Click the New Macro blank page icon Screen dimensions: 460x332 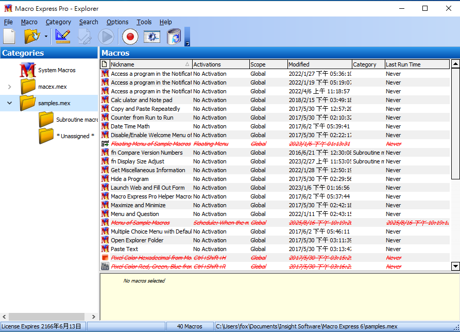point(9,37)
